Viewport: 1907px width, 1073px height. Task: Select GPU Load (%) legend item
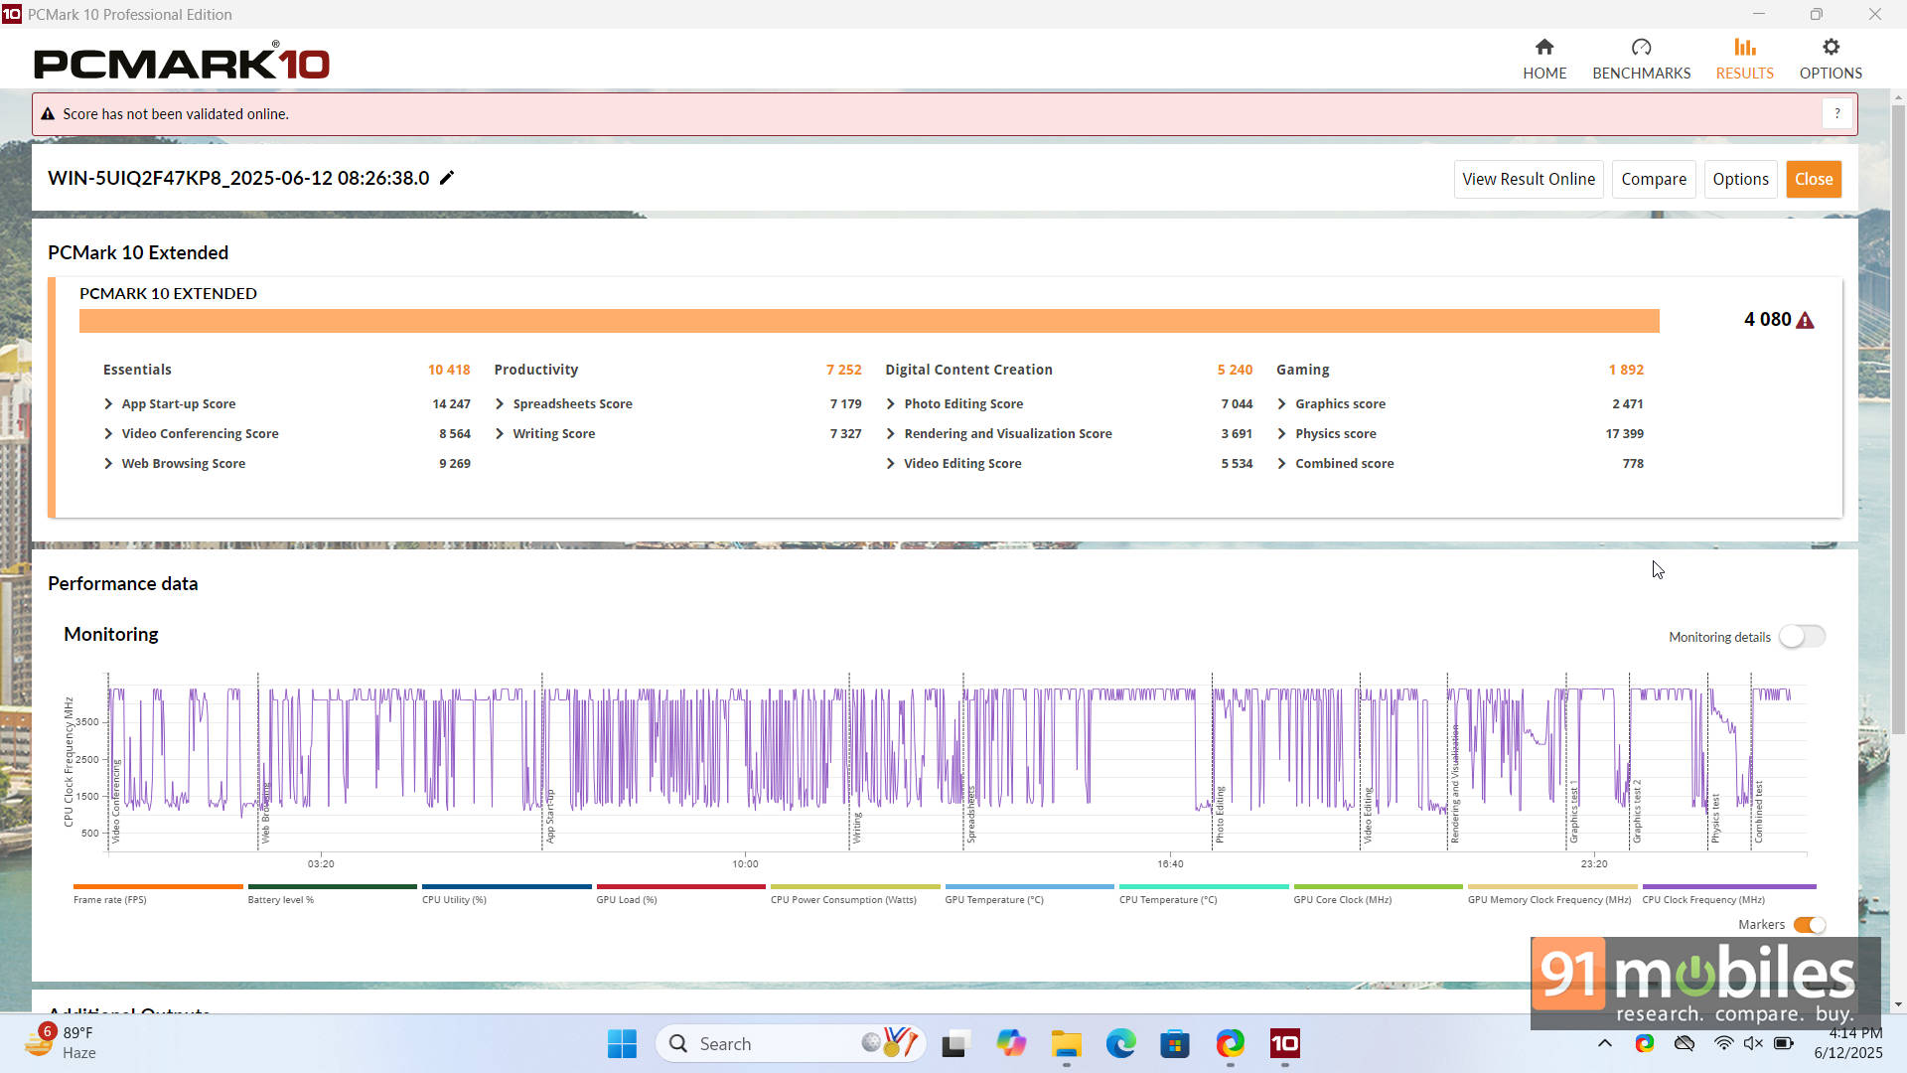pyautogui.click(x=680, y=894)
